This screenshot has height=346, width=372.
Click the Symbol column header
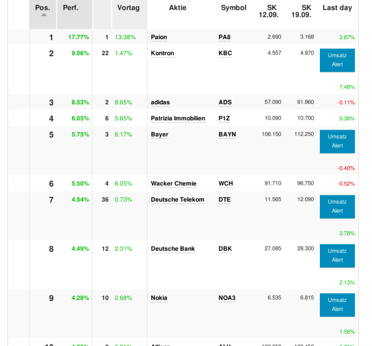click(x=232, y=7)
